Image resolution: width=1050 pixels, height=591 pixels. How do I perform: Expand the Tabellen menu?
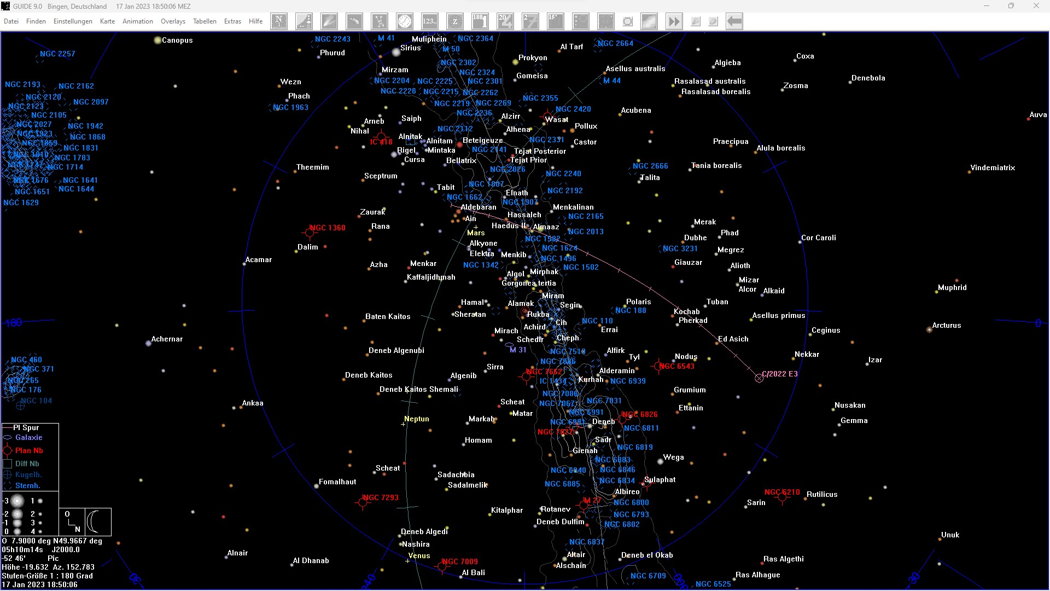(205, 21)
